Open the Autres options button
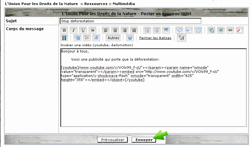This screenshot has height=147, width=252. point(113,38)
